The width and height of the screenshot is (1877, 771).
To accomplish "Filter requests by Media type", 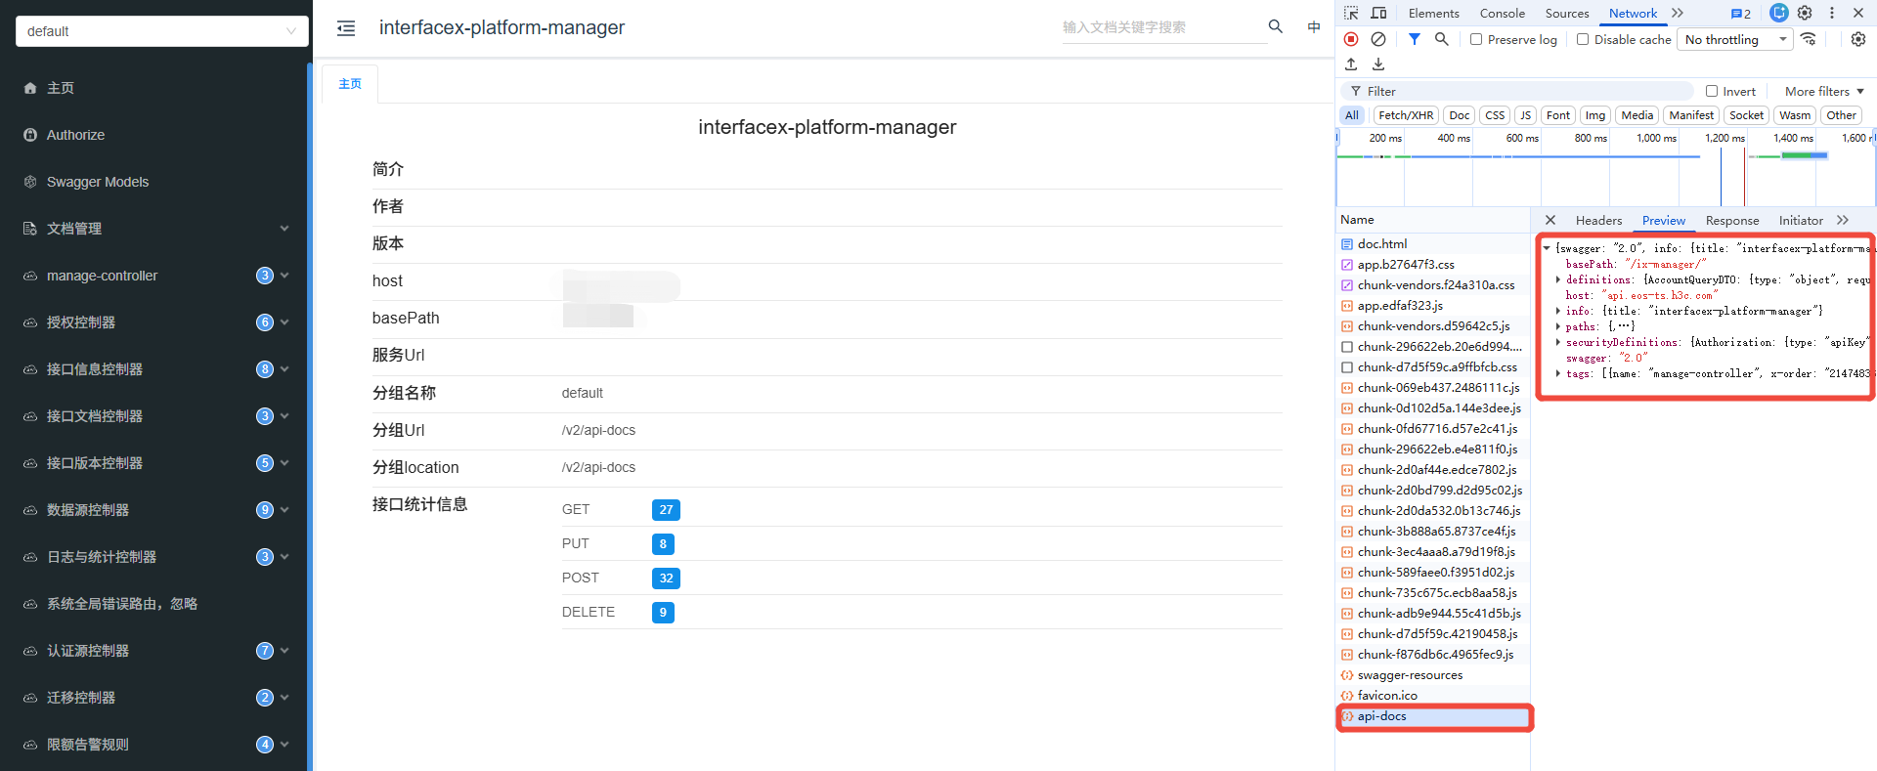I will point(1637,115).
